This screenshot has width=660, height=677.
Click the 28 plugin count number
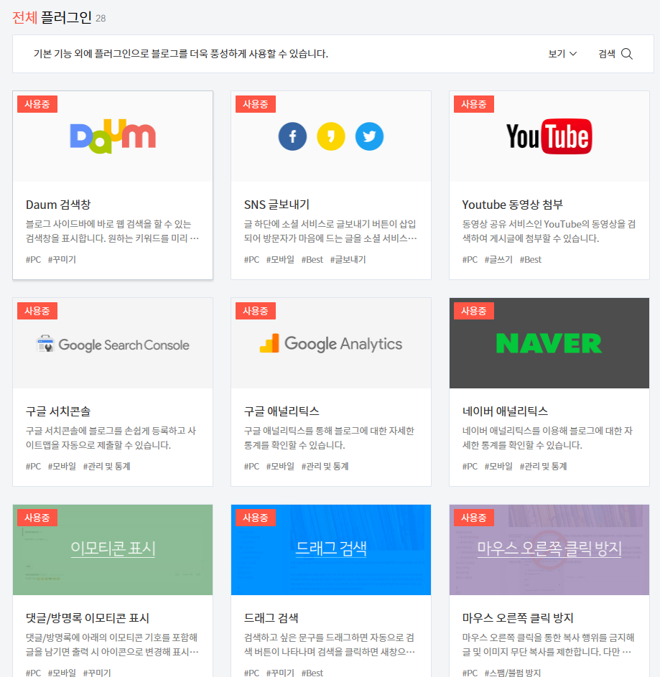(101, 19)
